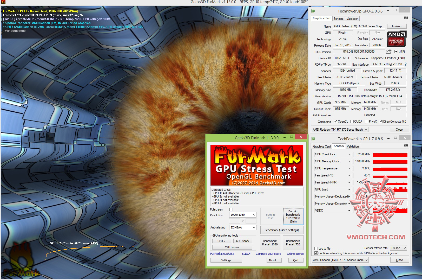Open the Resolution dropdown in FurMark
The image size is (422, 280).
(x=243, y=215)
